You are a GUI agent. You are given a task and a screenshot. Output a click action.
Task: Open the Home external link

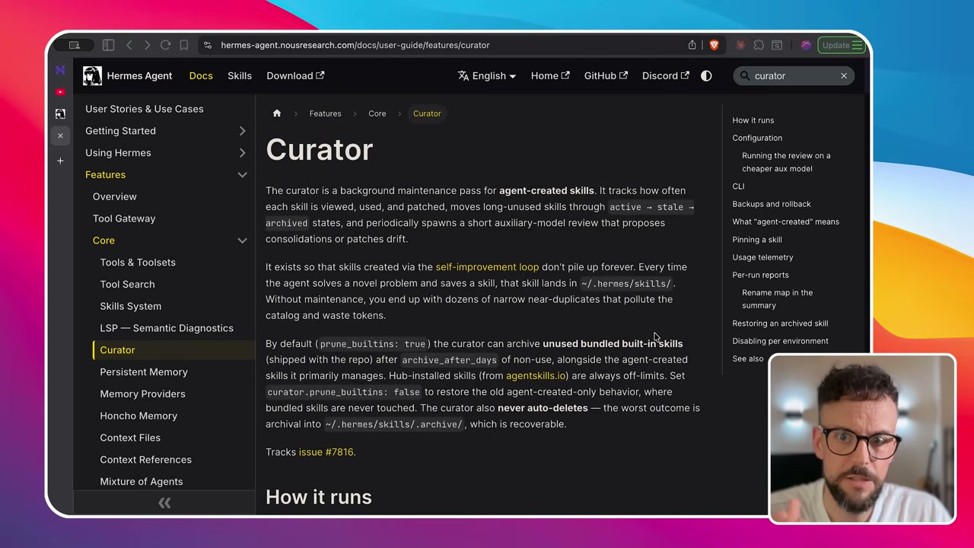(550, 76)
